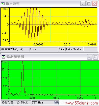Click the 输出波形 title bar text
The width and height of the screenshot is (99, 106).
(x=13, y=4)
